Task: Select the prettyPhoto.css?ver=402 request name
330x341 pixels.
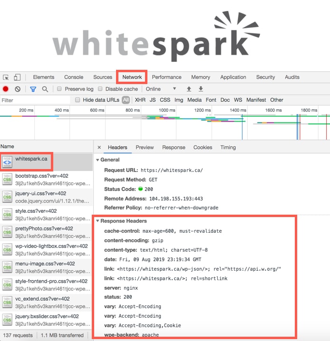Action: (x=44, y=228)
